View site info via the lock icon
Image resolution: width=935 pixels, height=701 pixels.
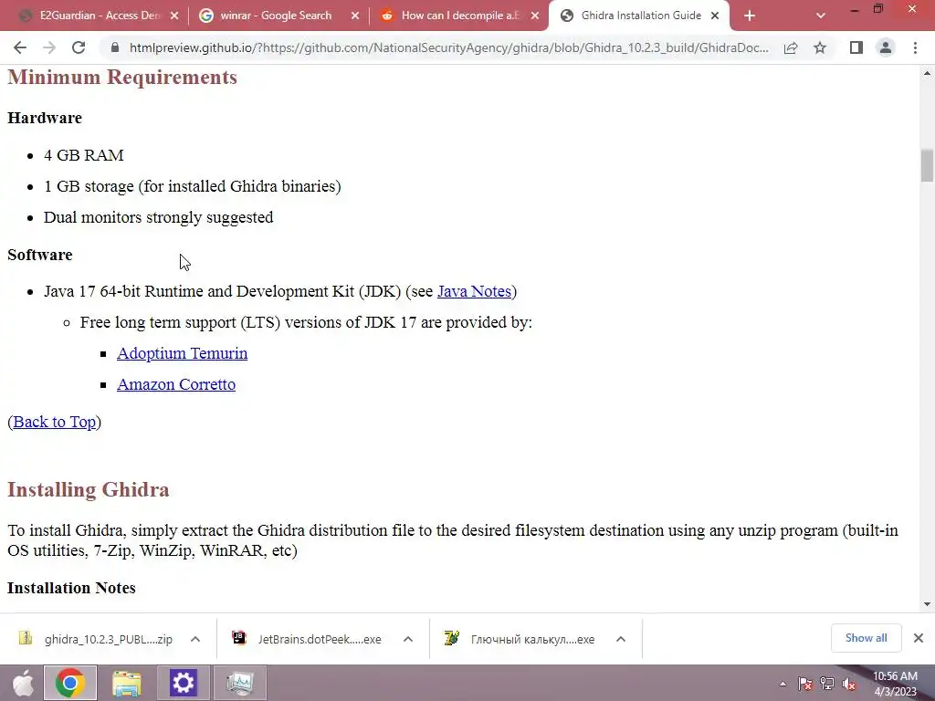click(115, 47)
